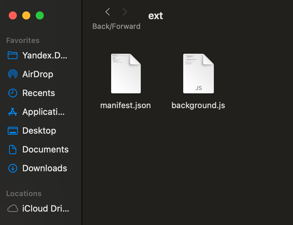
Task: Go back using the Back arrow
Action: 107,12
